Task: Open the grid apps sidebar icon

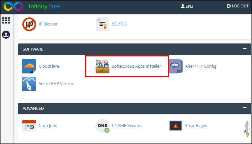Action: coord(6,20)
